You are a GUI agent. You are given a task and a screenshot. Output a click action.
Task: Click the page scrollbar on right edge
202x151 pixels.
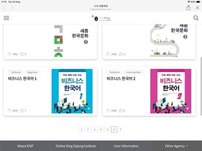[201, 86]
